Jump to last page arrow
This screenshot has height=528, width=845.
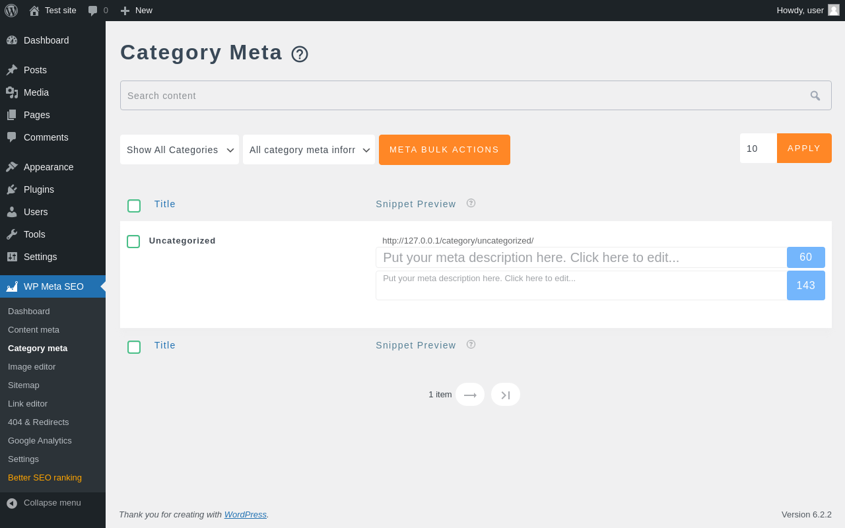(x=506, y=395)
